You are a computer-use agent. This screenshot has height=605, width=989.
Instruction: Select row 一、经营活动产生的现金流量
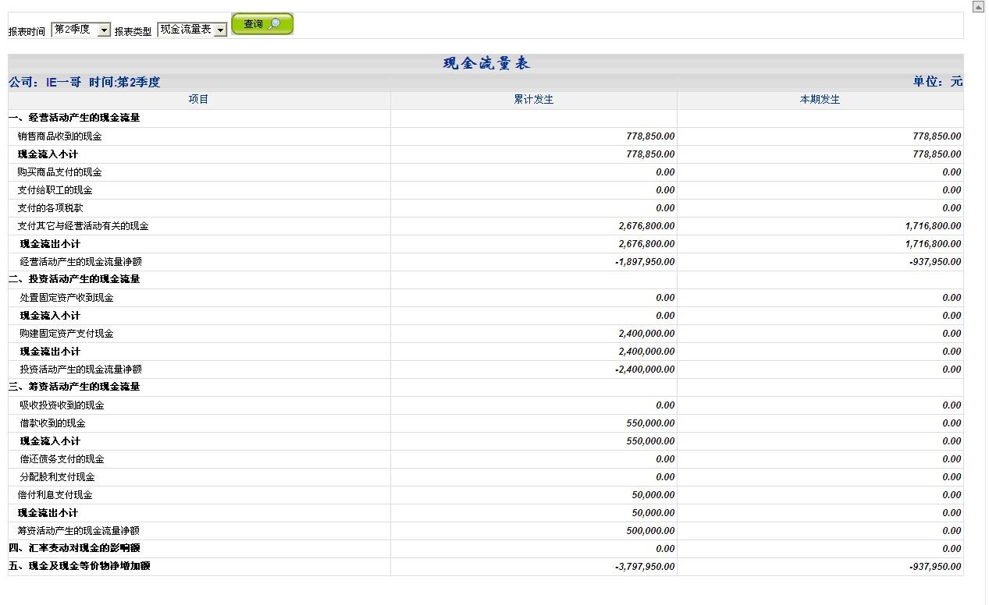[x=486, y=118]
